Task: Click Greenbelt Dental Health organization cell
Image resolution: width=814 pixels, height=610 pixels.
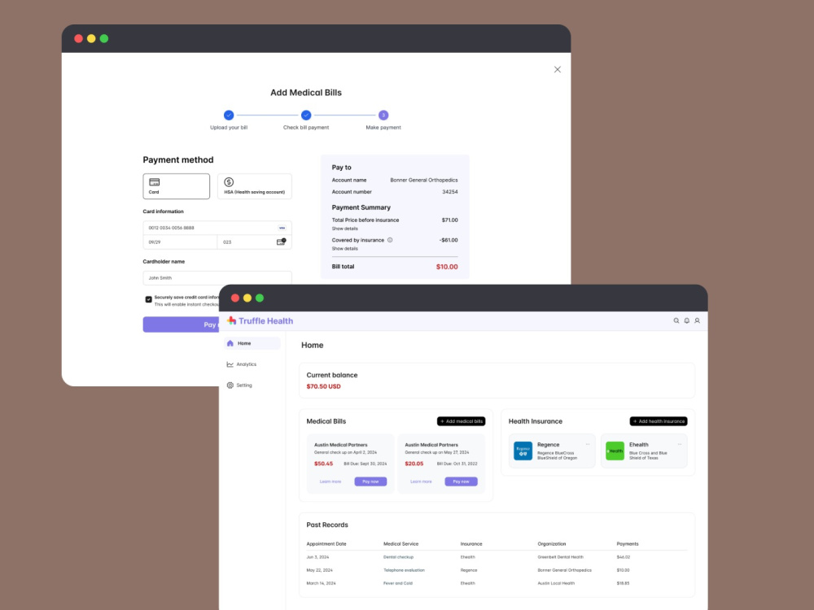Action: [x=560, y=557]
